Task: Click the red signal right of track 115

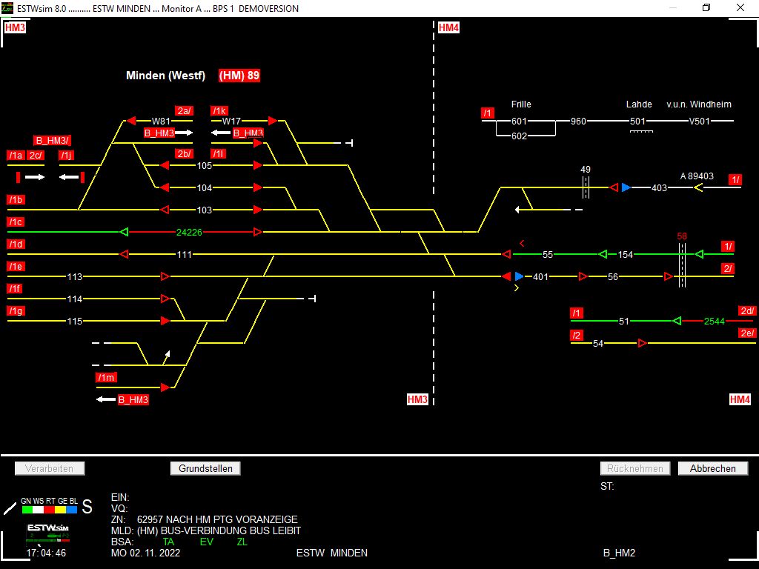Action: pos(165,321)
